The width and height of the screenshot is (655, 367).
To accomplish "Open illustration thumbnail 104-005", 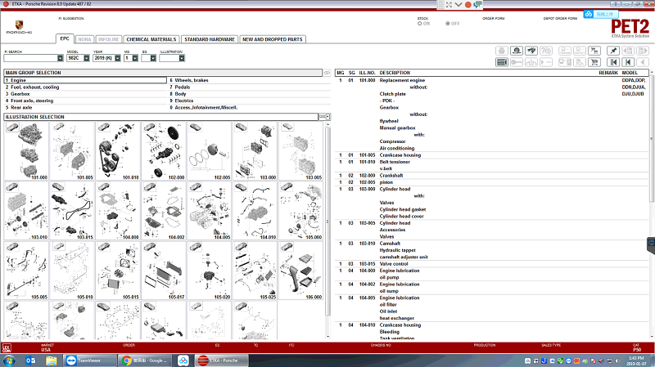I will (x=210, y=211).
